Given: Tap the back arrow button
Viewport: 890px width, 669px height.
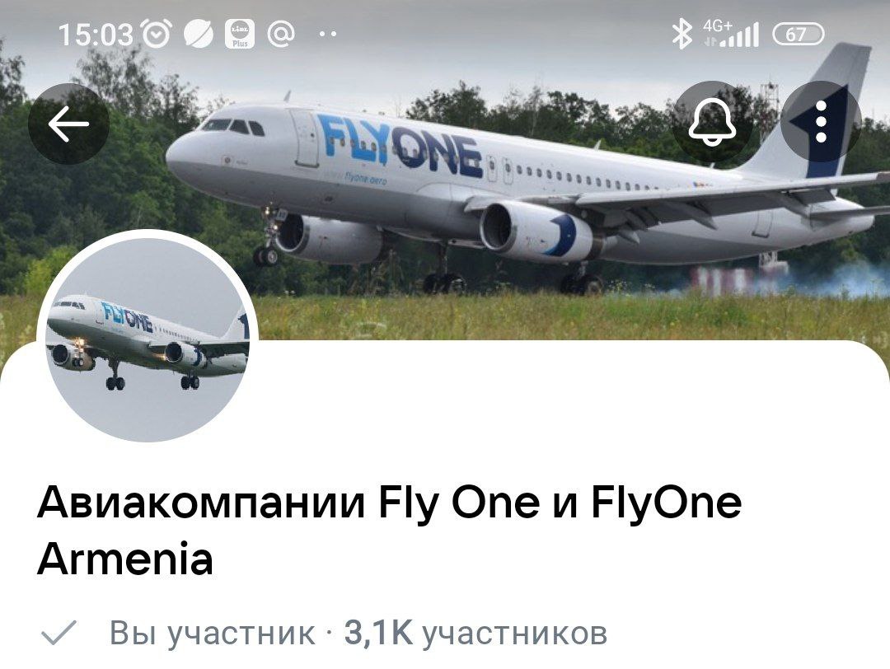Looking at the screenshot, I should (x=68, y=124).
